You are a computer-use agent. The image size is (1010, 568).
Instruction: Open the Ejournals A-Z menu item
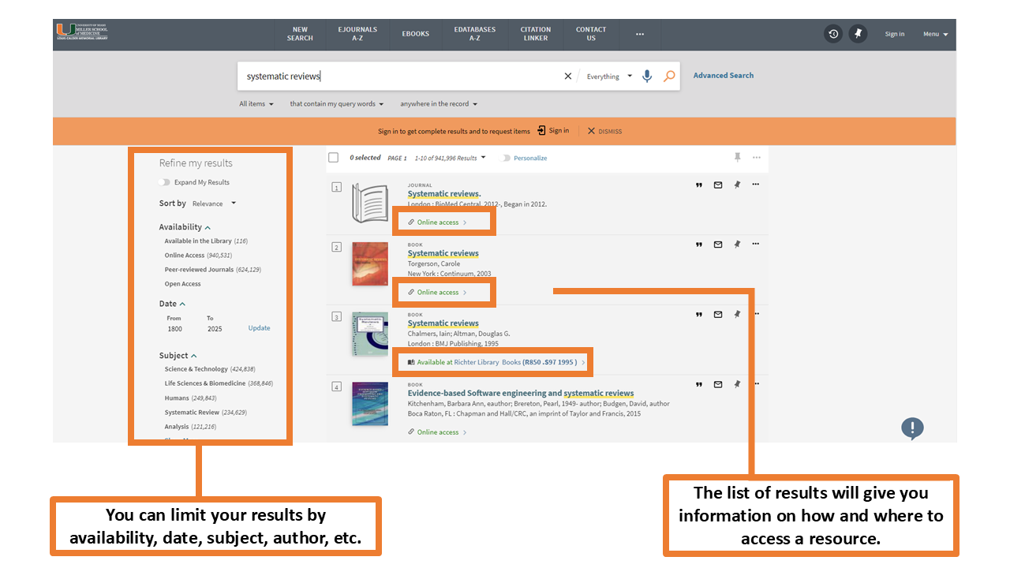point(357,34)
